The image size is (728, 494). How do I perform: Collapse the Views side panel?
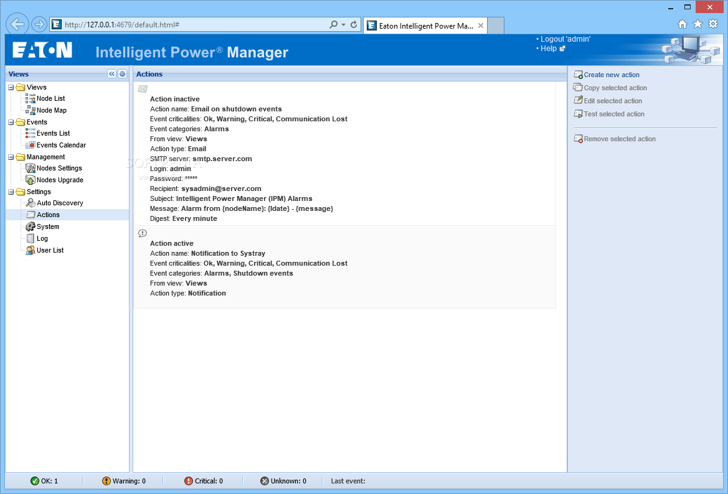tap(111, 74)
